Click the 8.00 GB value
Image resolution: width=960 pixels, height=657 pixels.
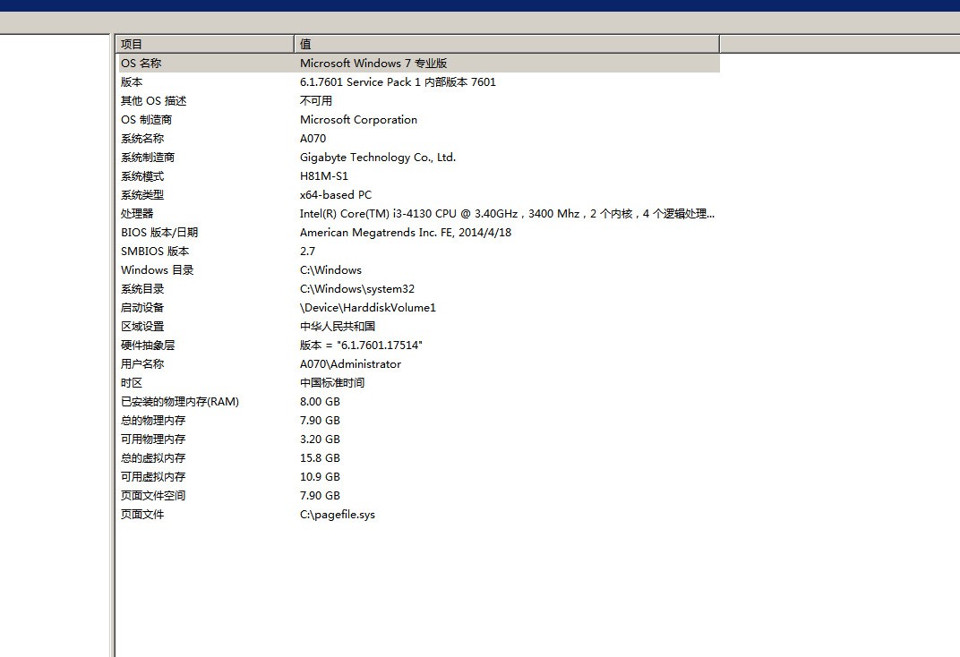(320, 402)
